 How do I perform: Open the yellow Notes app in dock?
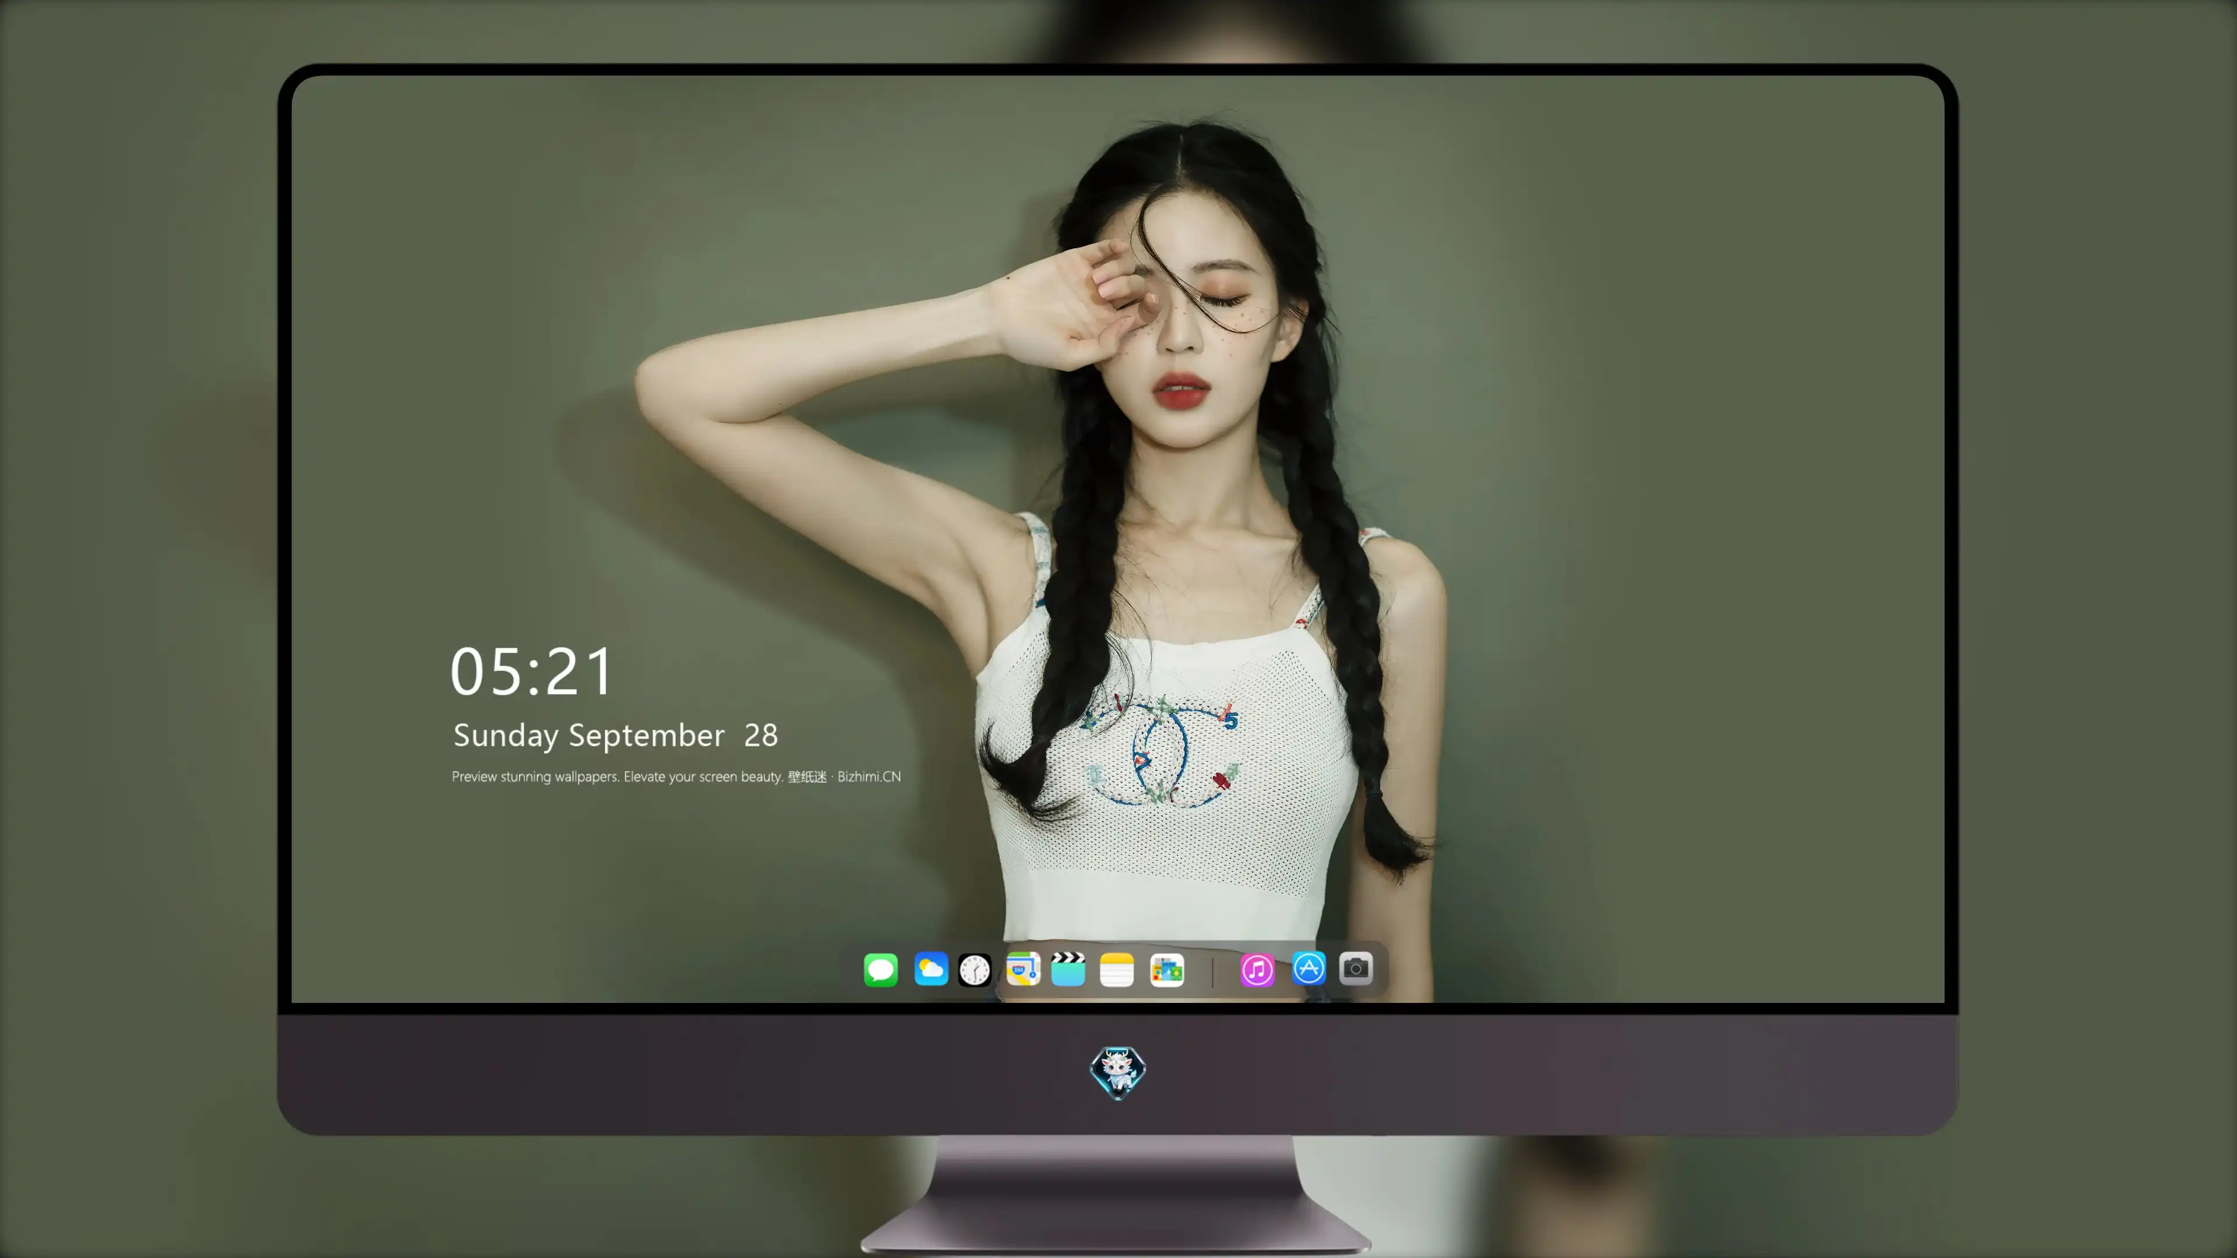point(1117,970)
